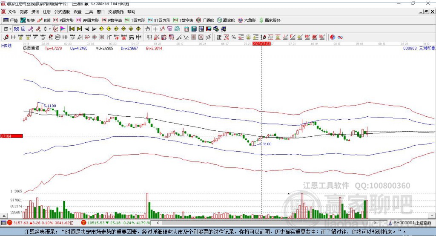This screenshot has height=236, width=436.
Task: Click the down-arrow button at lower right
Action: (432, 216)
